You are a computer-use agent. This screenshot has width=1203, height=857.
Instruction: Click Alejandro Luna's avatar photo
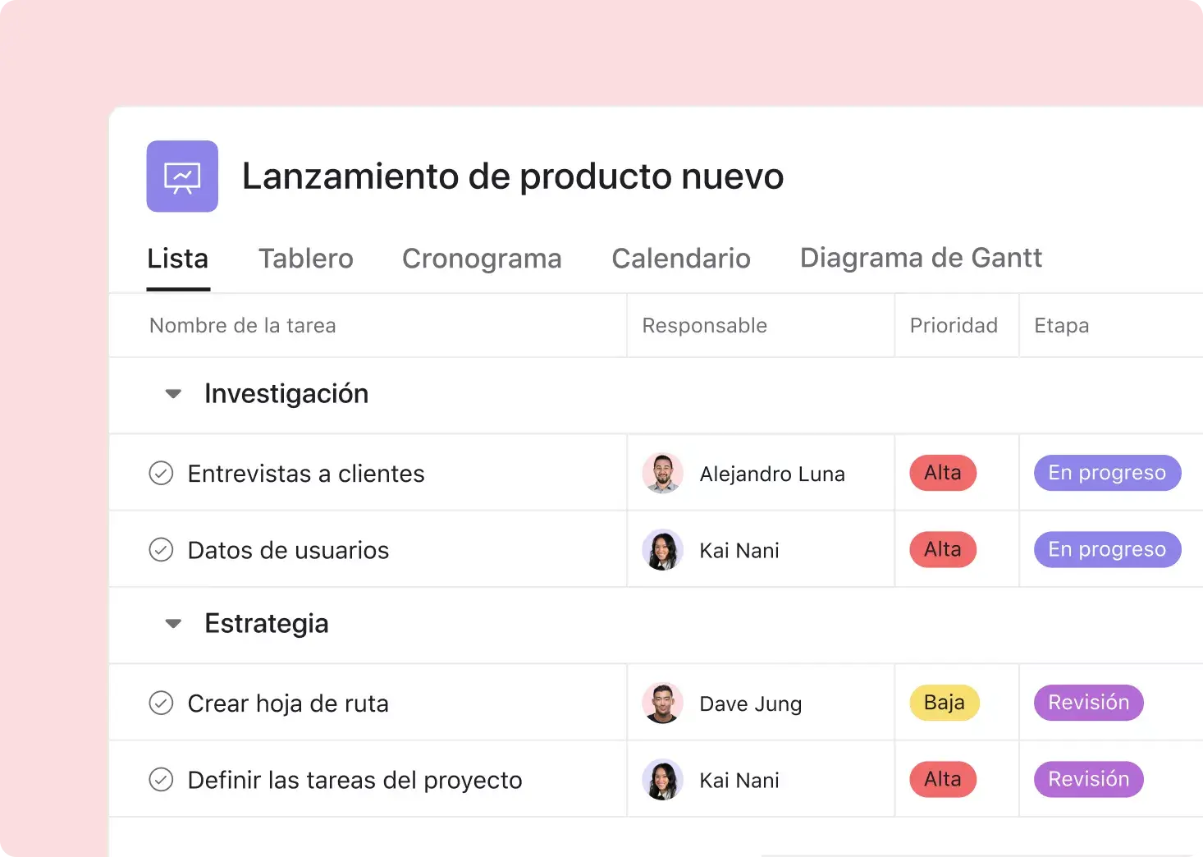[x=662, y=474]
